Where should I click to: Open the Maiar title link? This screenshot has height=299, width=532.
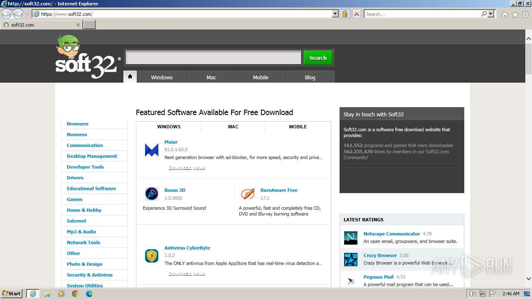pos(171,142)
